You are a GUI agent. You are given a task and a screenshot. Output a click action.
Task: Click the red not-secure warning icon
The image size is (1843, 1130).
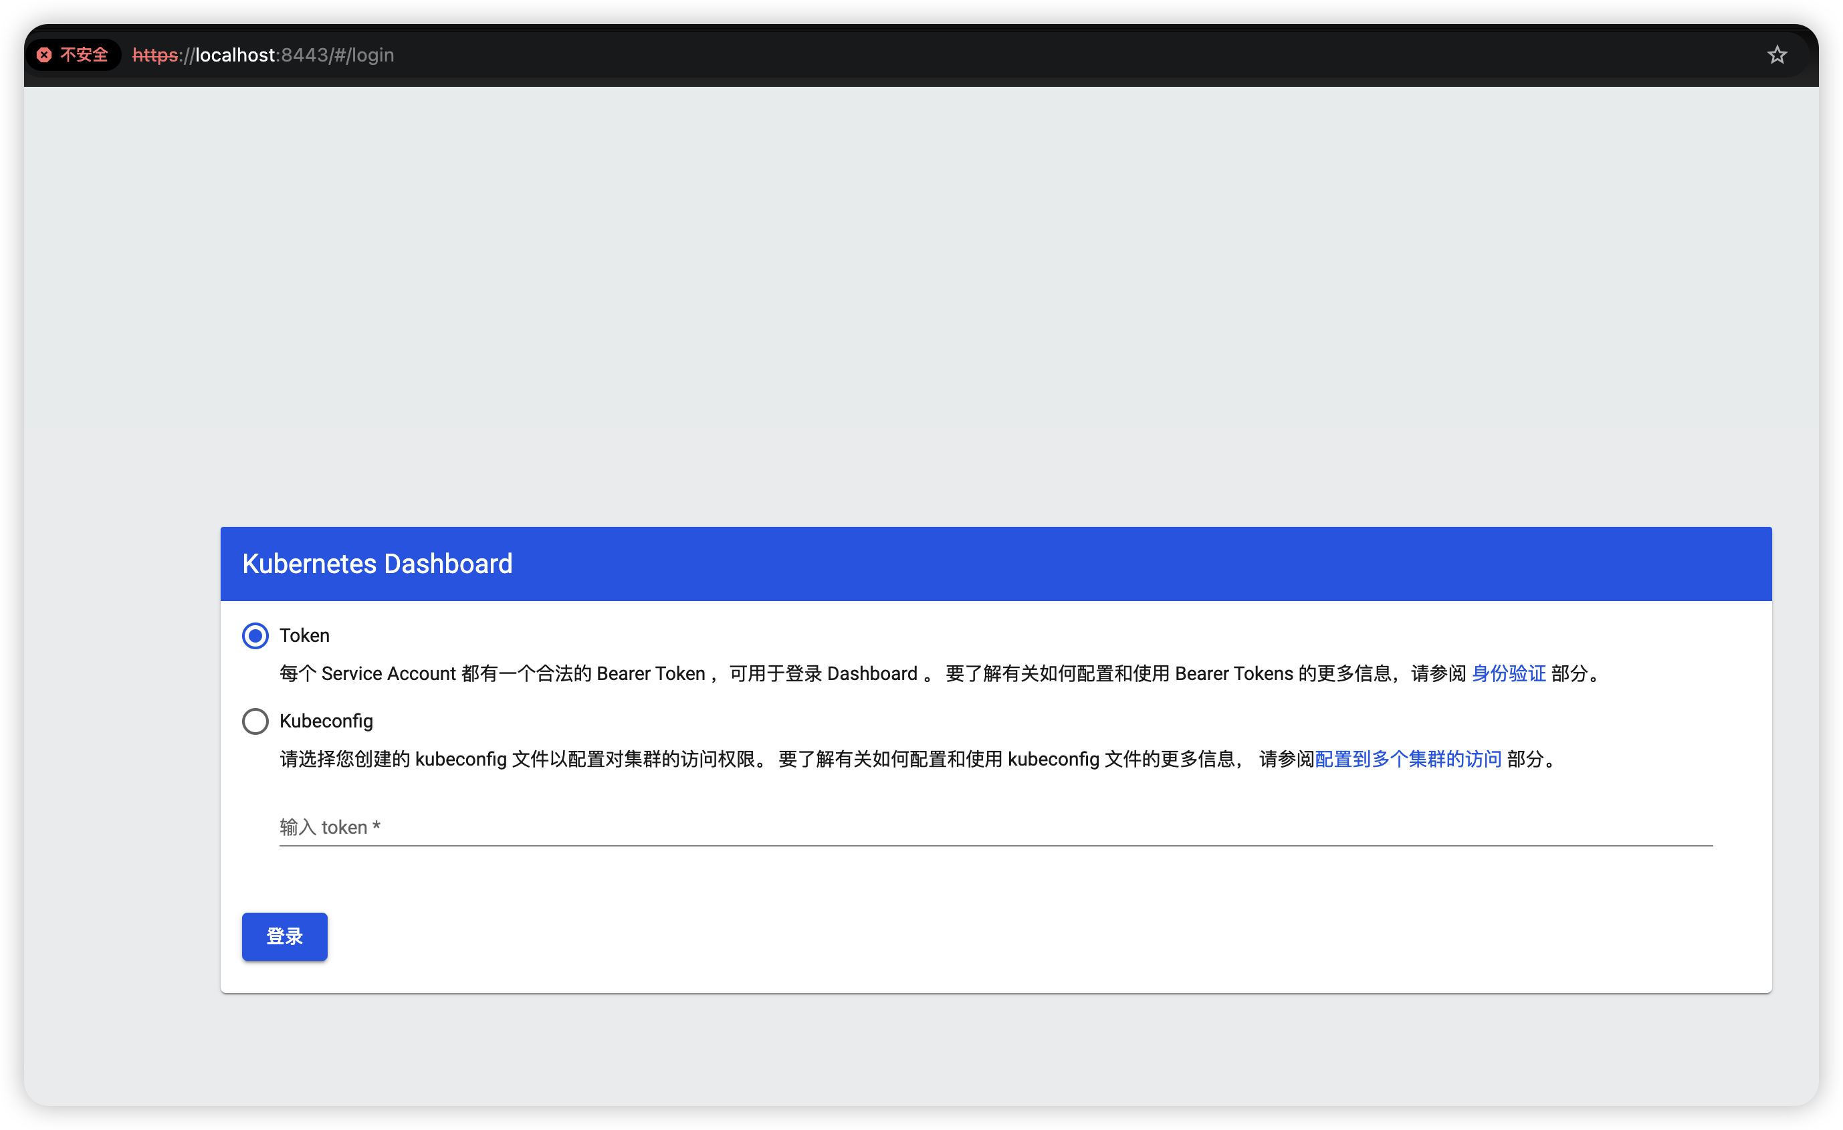44,55
